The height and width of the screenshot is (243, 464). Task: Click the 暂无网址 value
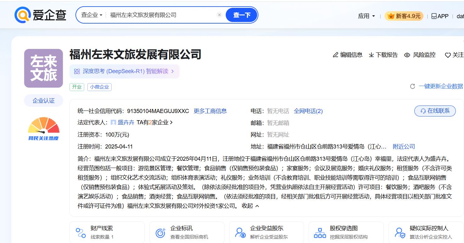278,135
